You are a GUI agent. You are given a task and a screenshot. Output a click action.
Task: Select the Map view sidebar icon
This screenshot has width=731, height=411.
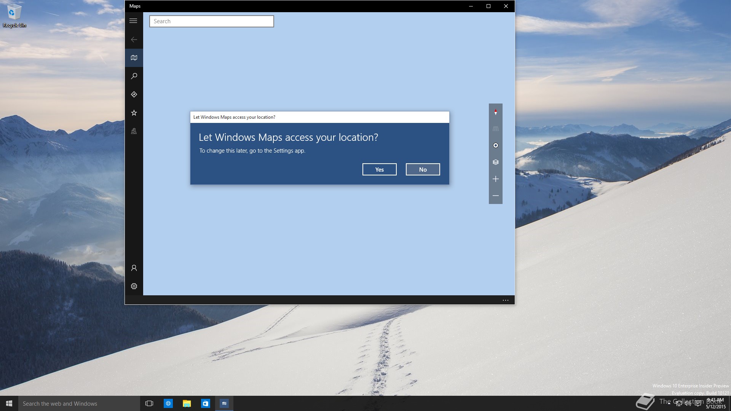pos(134,58)
